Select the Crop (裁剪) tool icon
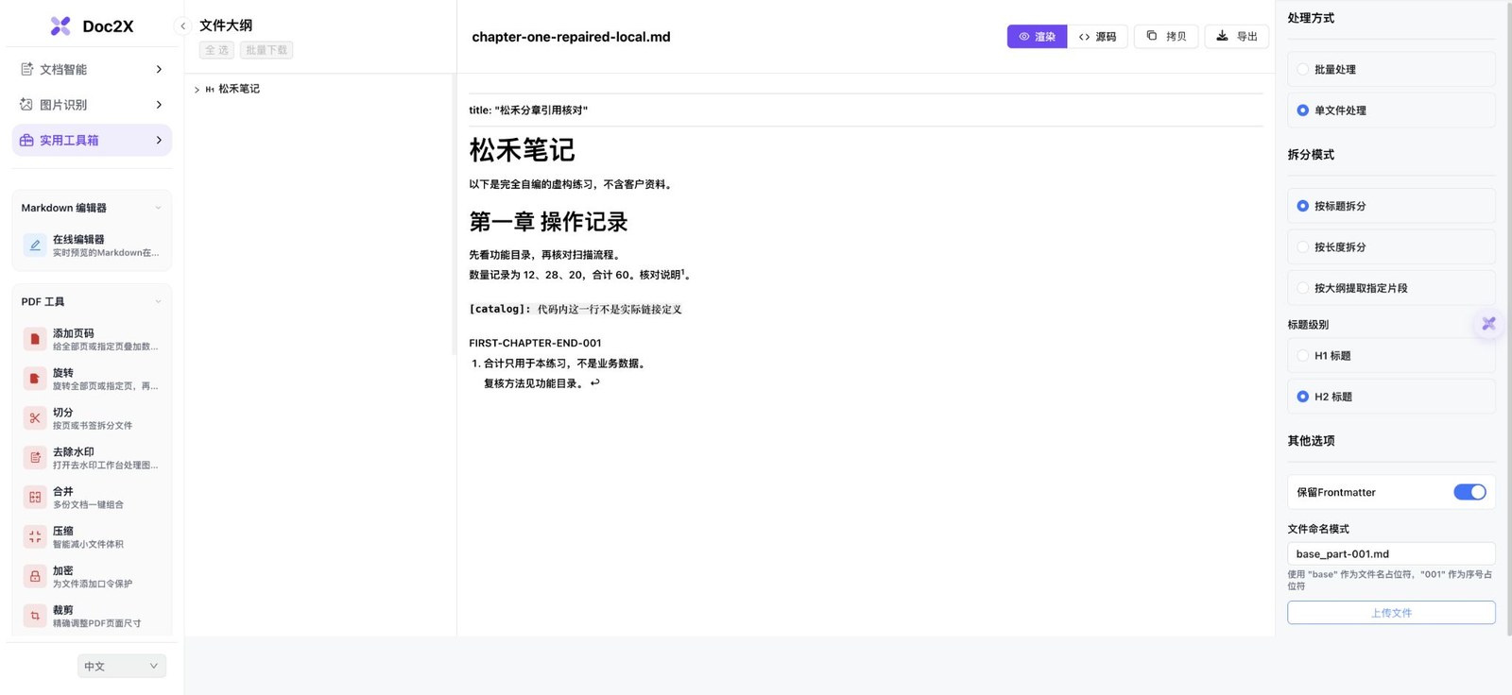This screenshot has height=695, width=1512. 35,616
